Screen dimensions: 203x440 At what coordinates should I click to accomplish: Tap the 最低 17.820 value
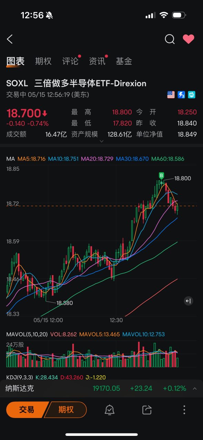[122, 123]
